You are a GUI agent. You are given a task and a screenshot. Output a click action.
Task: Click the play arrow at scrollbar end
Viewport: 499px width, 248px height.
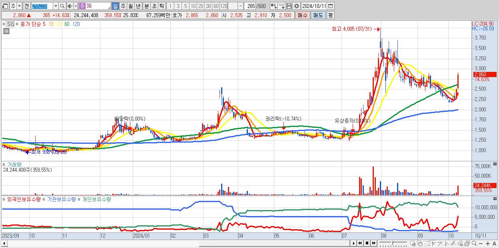353,243
